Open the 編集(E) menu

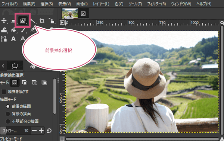click(29, 4)
